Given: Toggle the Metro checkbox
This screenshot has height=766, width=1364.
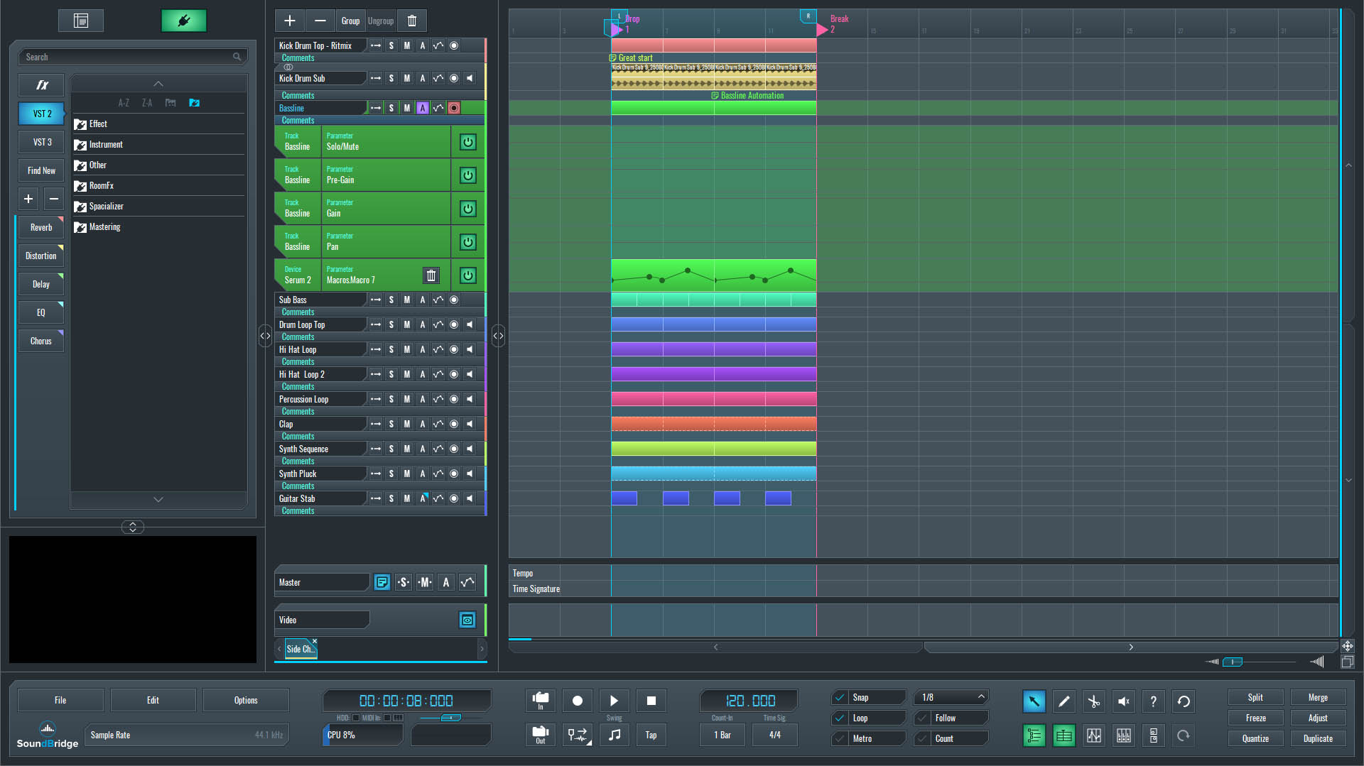Looking at the screenshot, I should coord(840,738).
